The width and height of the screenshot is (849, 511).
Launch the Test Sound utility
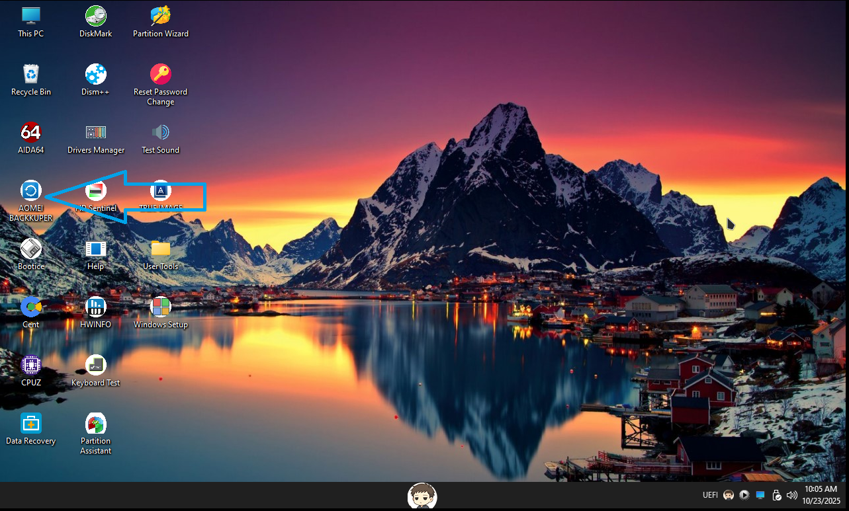click(160, 132)
